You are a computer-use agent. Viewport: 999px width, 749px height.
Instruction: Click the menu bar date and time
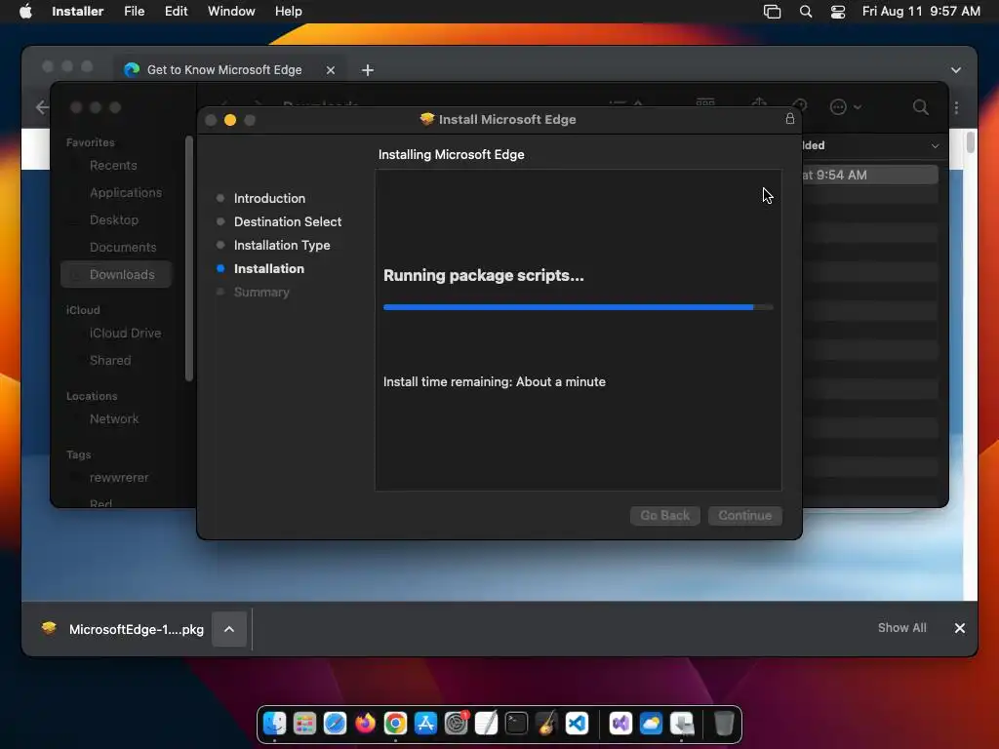click(921, 12)
